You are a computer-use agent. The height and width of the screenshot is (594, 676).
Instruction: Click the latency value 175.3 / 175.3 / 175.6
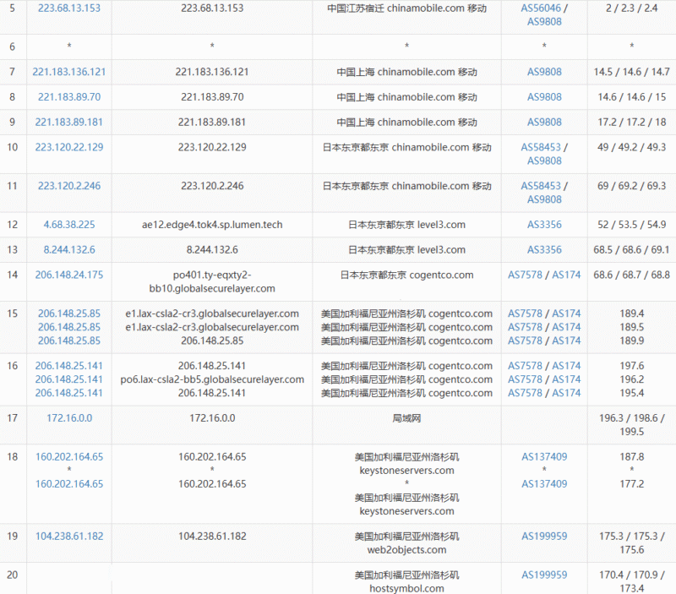point(631,542)
